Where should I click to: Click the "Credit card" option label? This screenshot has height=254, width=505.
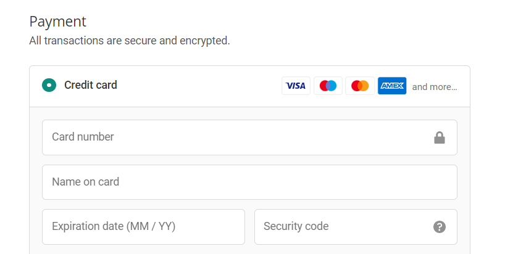(91, 85)
